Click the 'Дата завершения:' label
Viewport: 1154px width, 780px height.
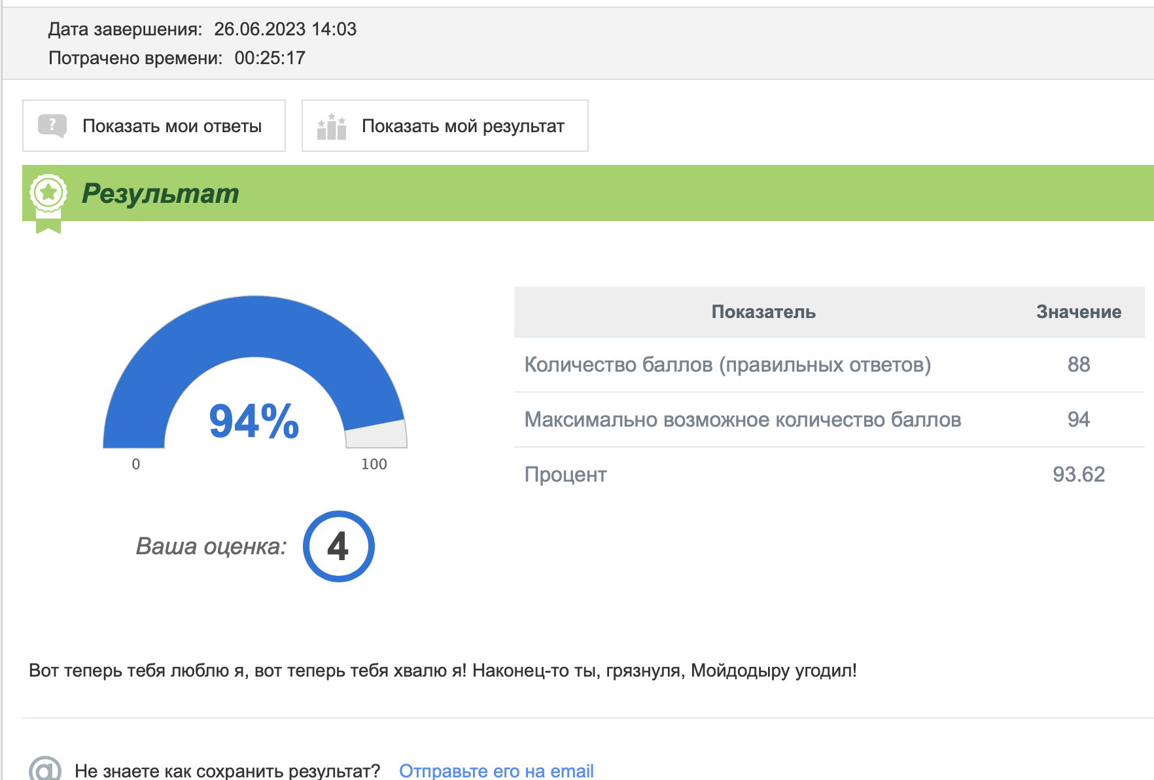tap(126, 29)
